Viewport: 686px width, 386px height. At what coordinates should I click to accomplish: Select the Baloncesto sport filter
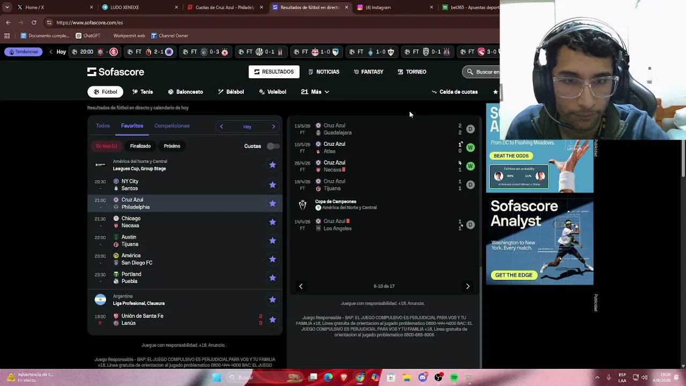click(x=185, y=92)
